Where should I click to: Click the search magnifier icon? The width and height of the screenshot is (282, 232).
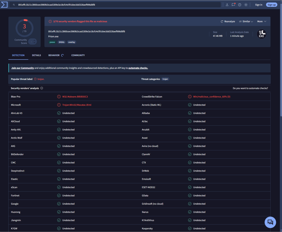(14, 5)
